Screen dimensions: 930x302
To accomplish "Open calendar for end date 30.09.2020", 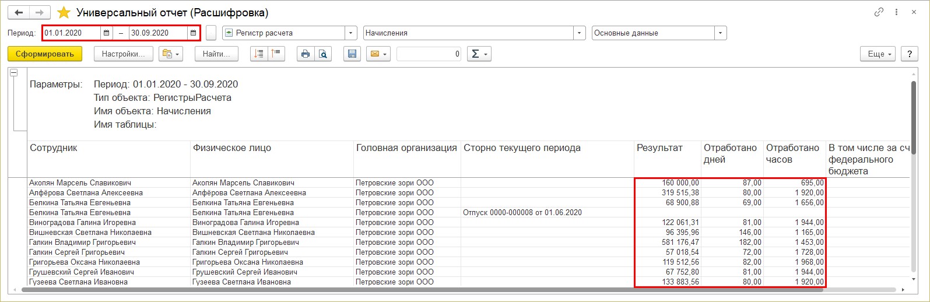I will coord(193,33).
